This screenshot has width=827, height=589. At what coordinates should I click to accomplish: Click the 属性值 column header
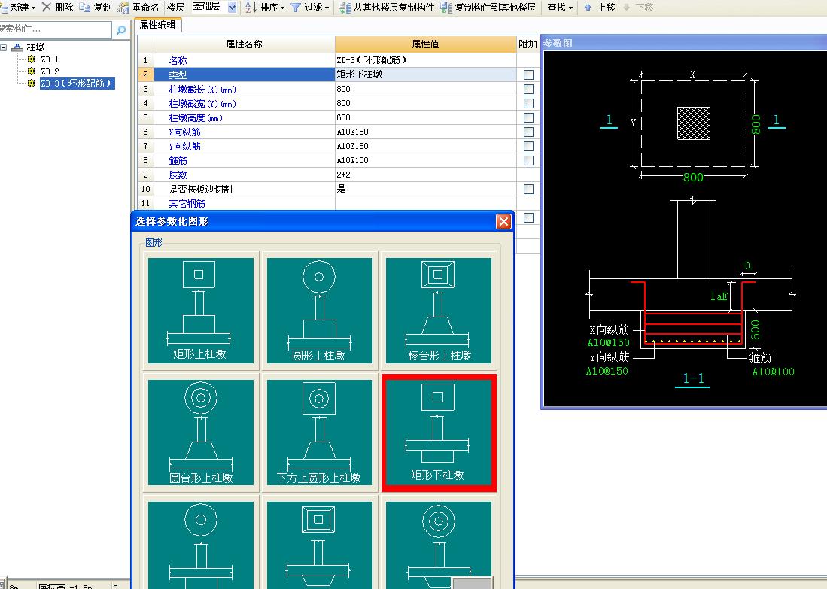(426, 44)
